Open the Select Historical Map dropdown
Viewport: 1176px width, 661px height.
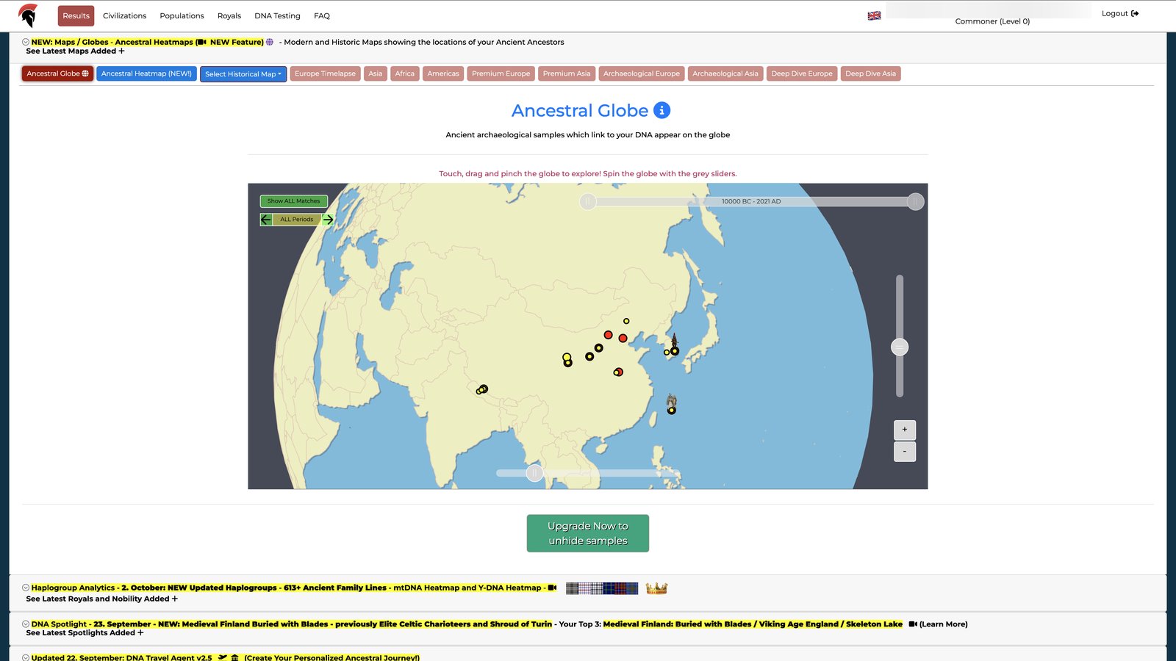(x=243, y=74)
